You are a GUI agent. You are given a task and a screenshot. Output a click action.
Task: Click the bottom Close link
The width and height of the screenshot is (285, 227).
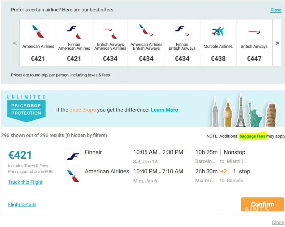[x=278, y=222]
